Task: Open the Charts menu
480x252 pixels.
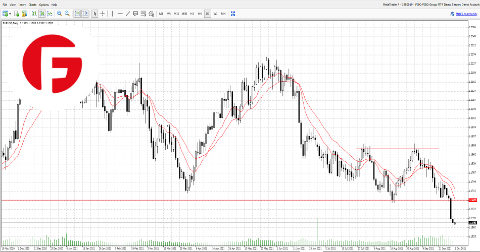Action: [x=32, y=5]
